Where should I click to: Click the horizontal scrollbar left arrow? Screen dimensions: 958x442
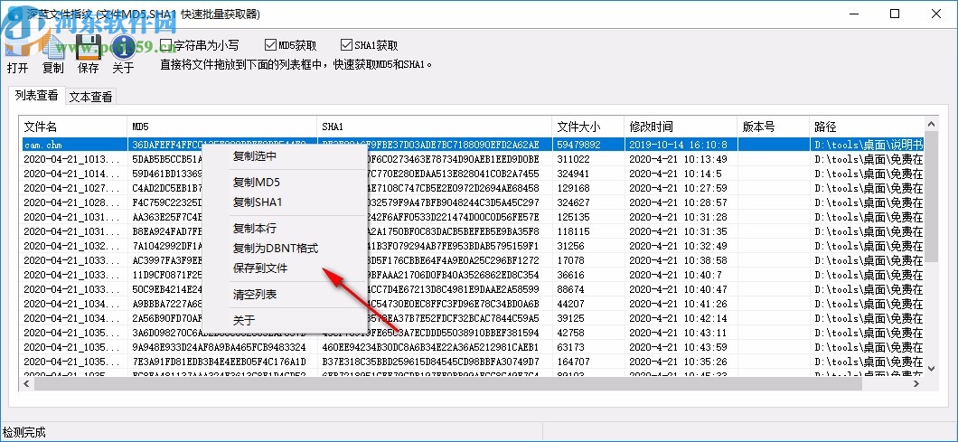coord(26,383)
